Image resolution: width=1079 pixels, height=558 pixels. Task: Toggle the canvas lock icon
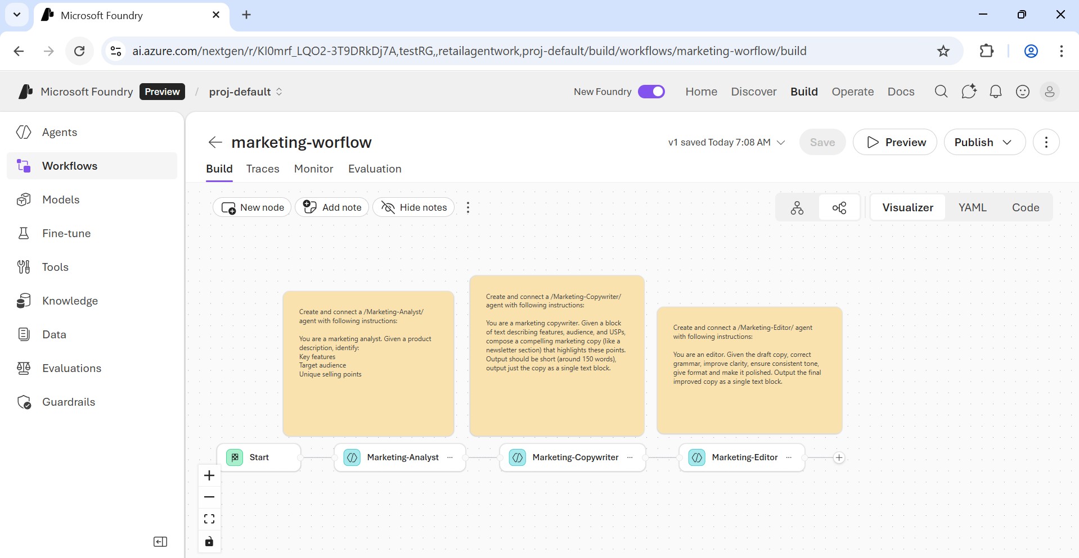[209, 541]
